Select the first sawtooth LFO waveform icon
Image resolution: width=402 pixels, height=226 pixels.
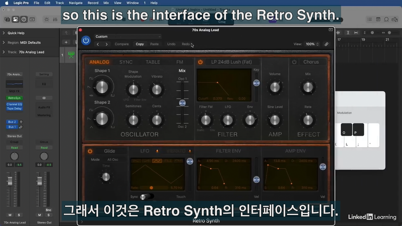136,161
